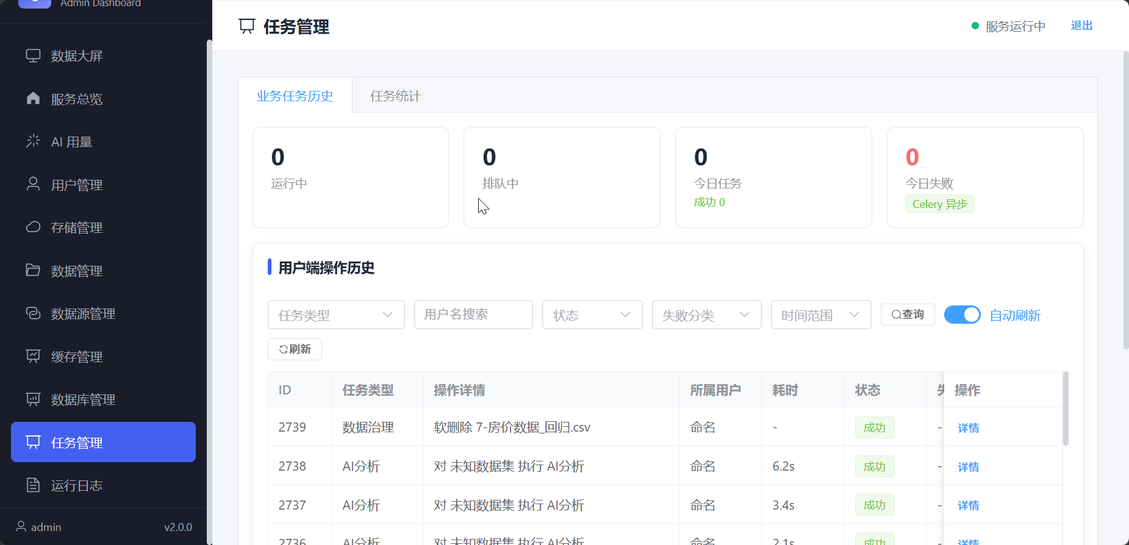Open AI 用量 menu item
This screenshot has width=1129, height=545.
(x=103, y=141)
